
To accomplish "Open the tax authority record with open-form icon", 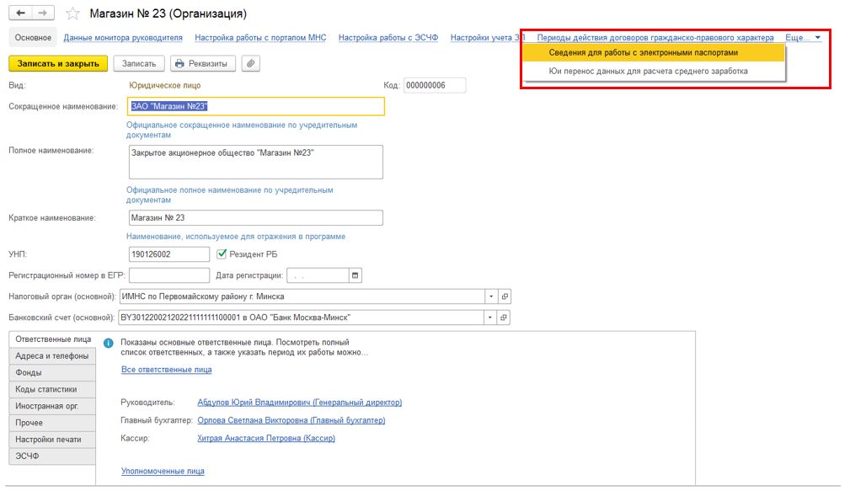I will tap(505, 296).
